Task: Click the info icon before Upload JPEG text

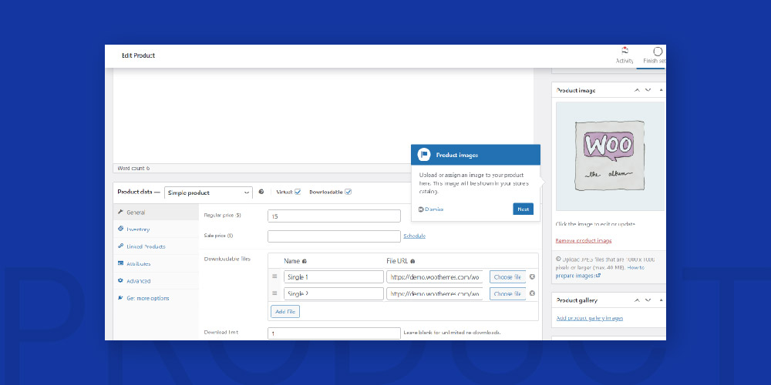Action: [x=558, y=259]
